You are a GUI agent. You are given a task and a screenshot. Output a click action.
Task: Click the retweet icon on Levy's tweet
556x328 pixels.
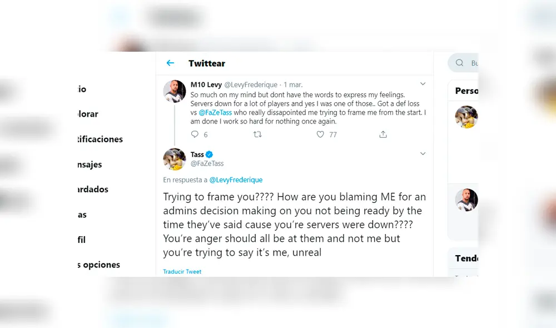click(257, 135)
